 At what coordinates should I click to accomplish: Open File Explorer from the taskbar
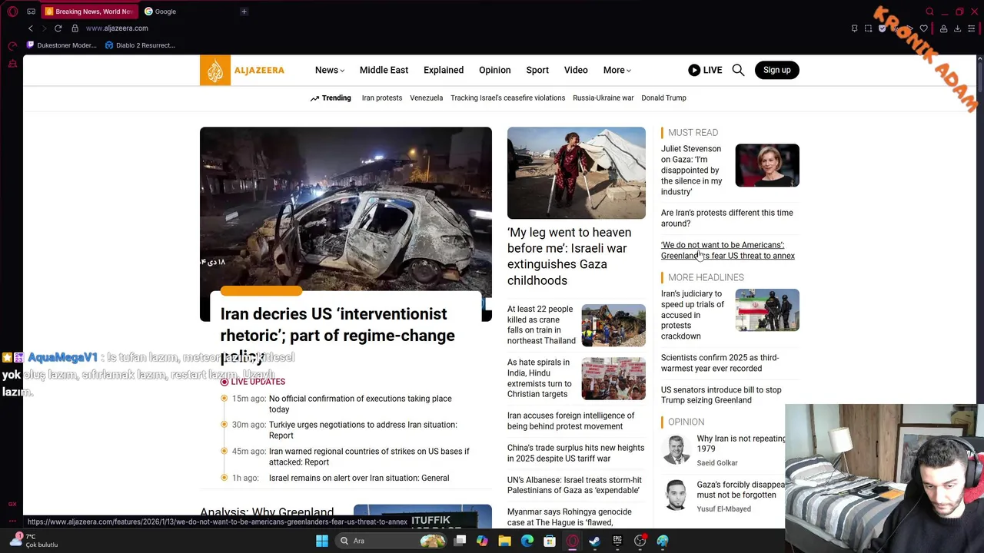[x=504, y=541]
